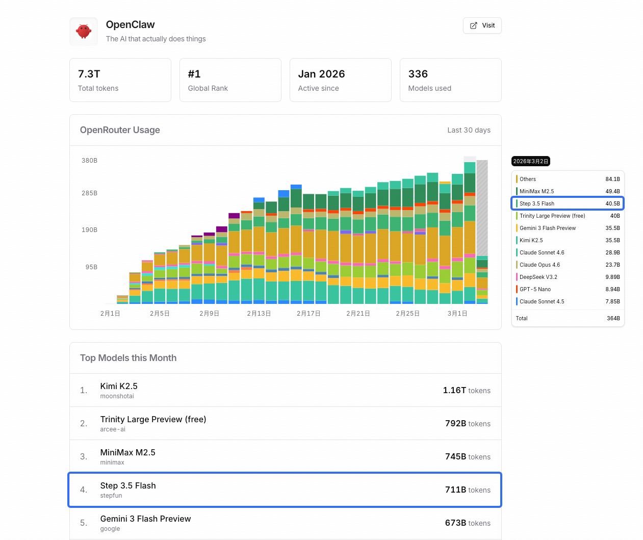The height and width of the screenshot is (540, 643).
Task: Click the color swatch beside Others in legend
Action: [x=517, y=179]
